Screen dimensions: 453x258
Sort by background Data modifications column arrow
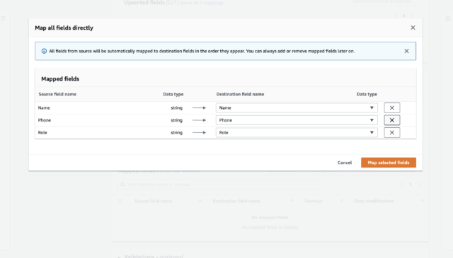422,201
